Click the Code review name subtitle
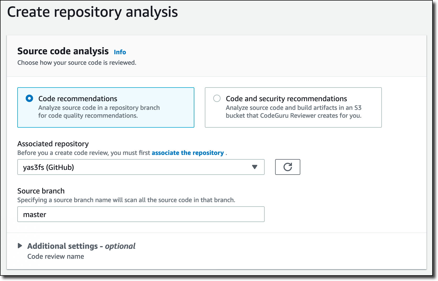The width and height of the screenshot is (438, 281). (x=56, y=256)
